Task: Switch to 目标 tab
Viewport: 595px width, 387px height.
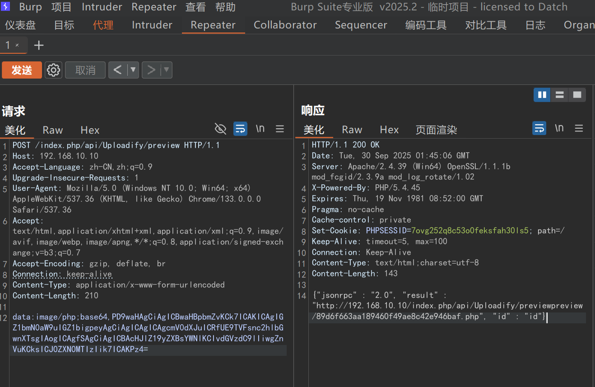Action: coord(64,25)
